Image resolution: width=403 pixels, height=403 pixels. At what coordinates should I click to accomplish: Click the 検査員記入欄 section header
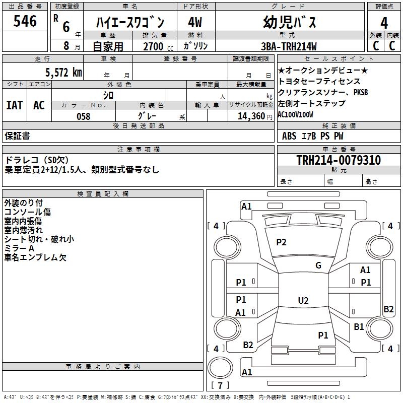coord(103,193)
